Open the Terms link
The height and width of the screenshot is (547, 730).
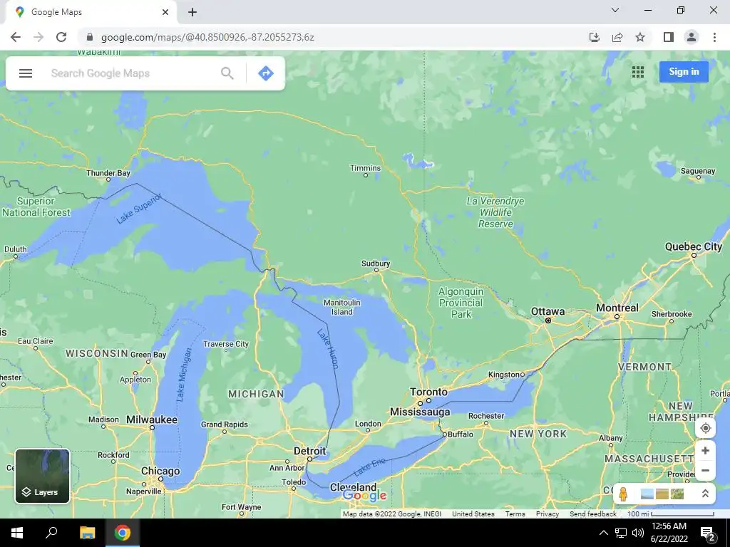[x=515, y=514]
